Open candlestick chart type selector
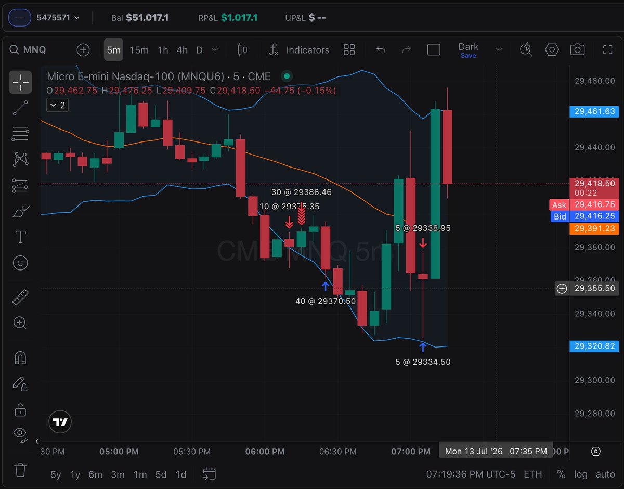 click(x=242, y=50)
